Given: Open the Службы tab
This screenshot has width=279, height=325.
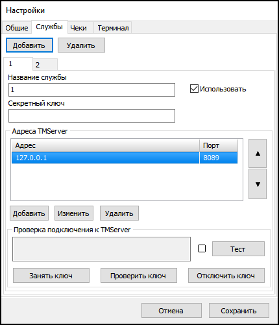Looking at the screenshot, I should coord(49,27).
